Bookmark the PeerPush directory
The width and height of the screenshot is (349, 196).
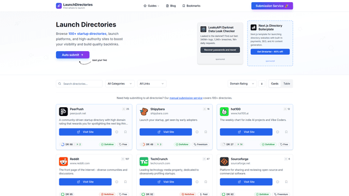[125, 132]
